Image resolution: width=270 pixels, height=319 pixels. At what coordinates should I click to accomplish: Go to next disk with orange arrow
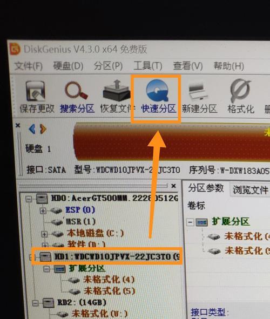43,129
